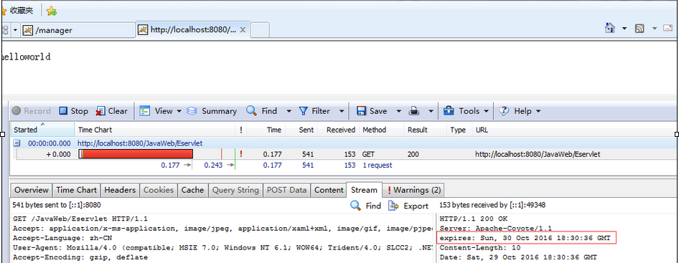The width and height of the screenshot is (679, 263).
Task: Open the Warnings (2) tab
Action: [x=414, y=190]
